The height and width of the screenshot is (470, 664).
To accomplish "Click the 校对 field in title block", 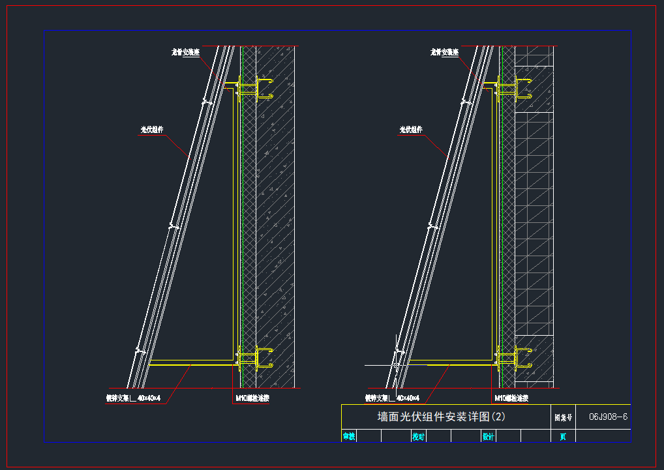I will click(x=418, y=437).
